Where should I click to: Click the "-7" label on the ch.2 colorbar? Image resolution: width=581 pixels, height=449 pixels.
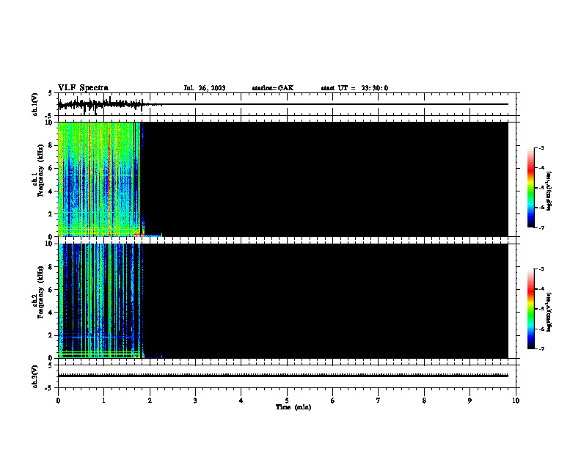pos(541,349)
